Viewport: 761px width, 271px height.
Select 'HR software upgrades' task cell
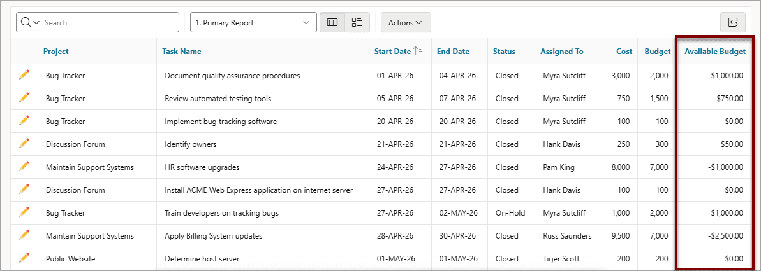tap(263, 167)
